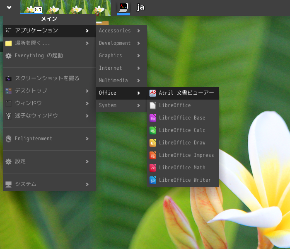Viewport: 290px width, 249px height.
Task: Launch LibreOffice Writer from Office list
Action: coord(183,180)
